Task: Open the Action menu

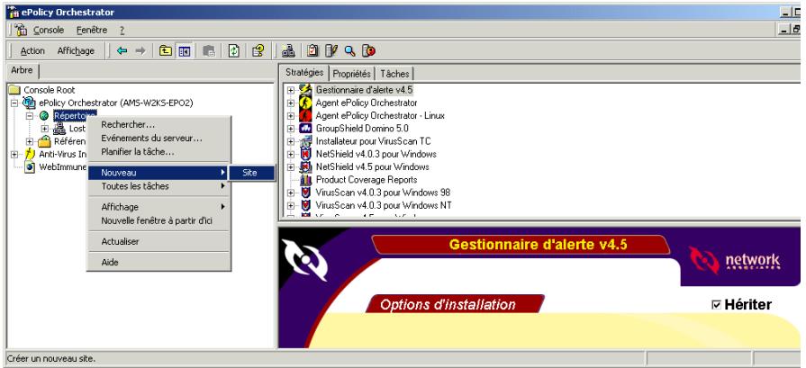Action: 32,50
